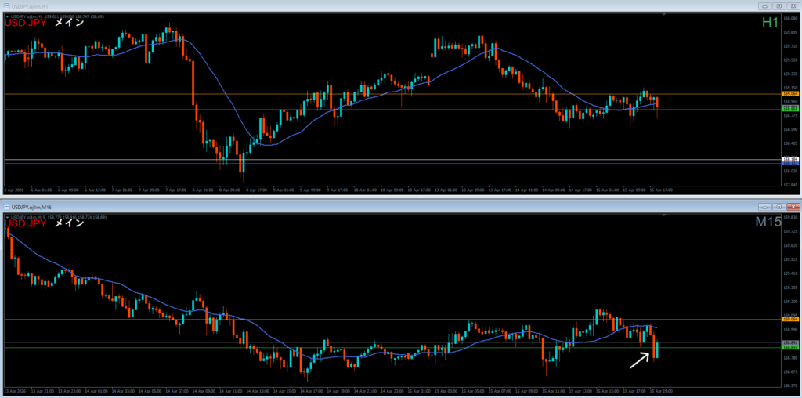Click the white arrow drawn on M15 chart
The height and width of the screenshot is (398, 802).
[x=639, y=360]
